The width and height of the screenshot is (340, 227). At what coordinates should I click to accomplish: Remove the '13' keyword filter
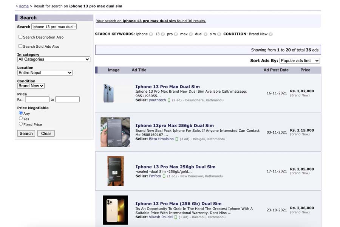(163, 34)
